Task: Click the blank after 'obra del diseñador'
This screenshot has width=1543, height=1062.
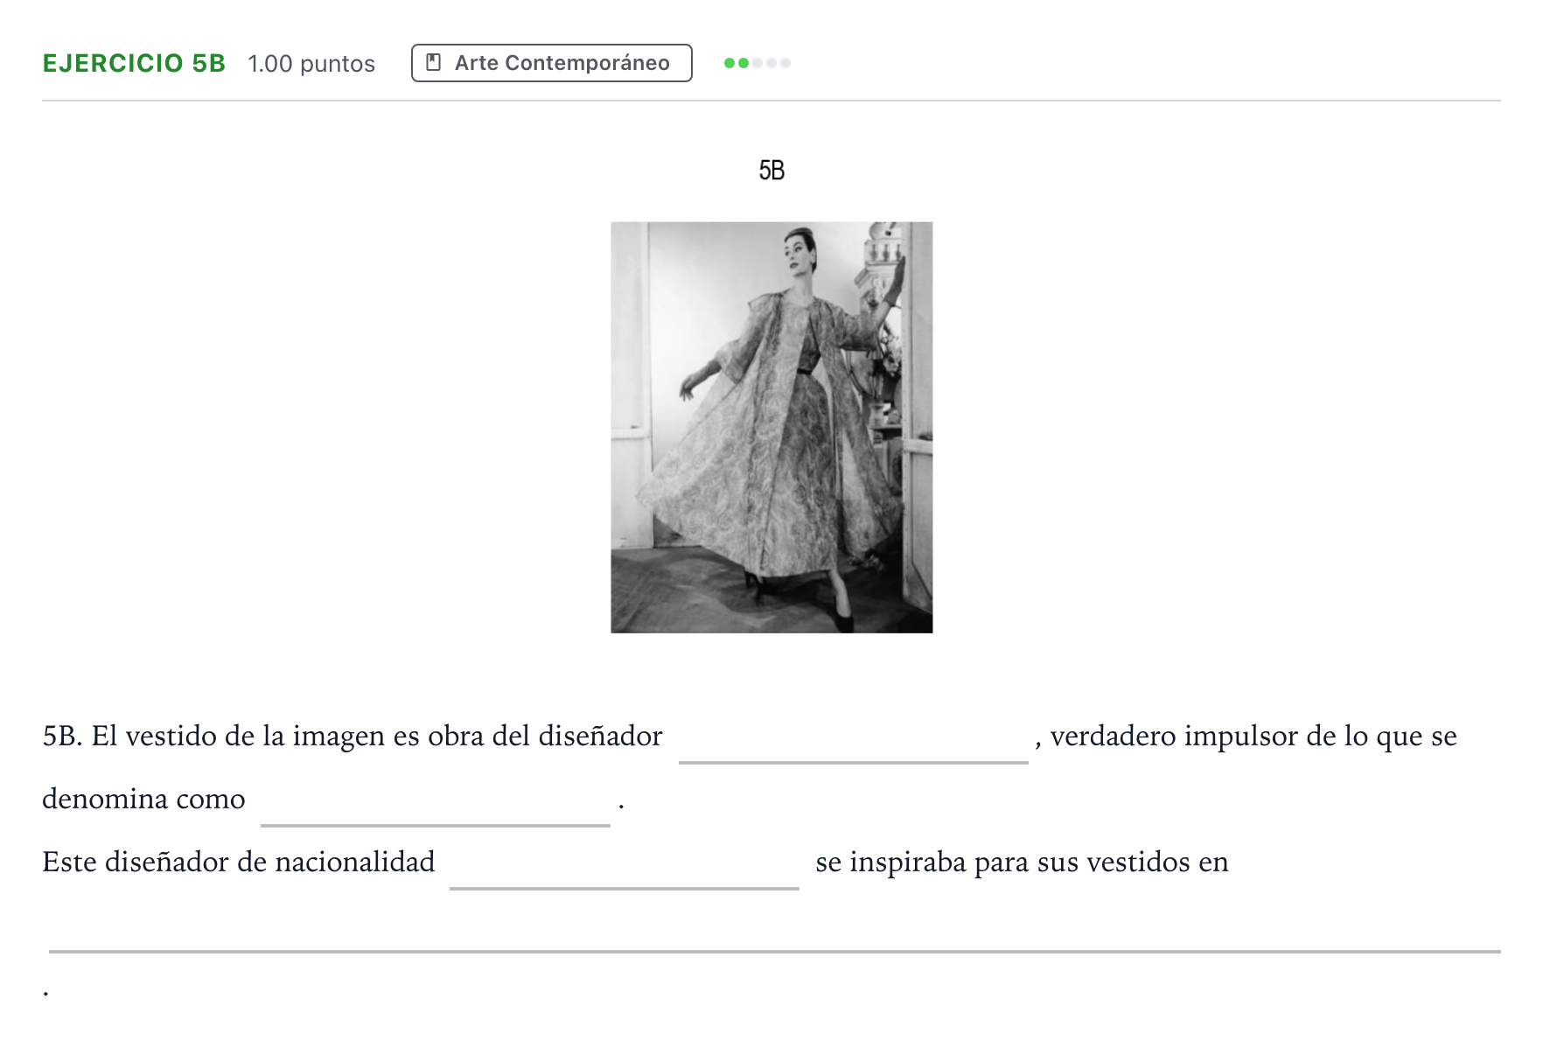Action: (853, 740)
